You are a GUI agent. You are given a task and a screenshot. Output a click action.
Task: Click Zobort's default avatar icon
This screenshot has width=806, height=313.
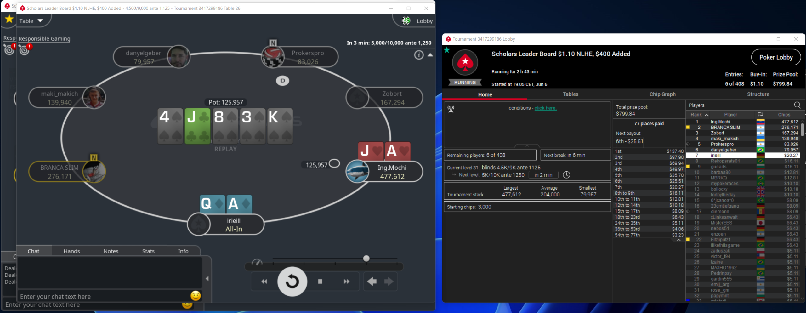357,98
